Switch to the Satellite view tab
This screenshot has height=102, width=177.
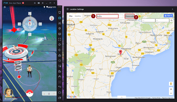pyautogui.click(x=78, y=16)
